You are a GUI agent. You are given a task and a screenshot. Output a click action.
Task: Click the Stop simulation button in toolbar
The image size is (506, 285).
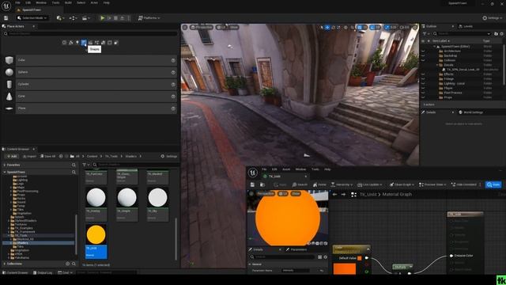pyautogui.click(x=115, y=18)
